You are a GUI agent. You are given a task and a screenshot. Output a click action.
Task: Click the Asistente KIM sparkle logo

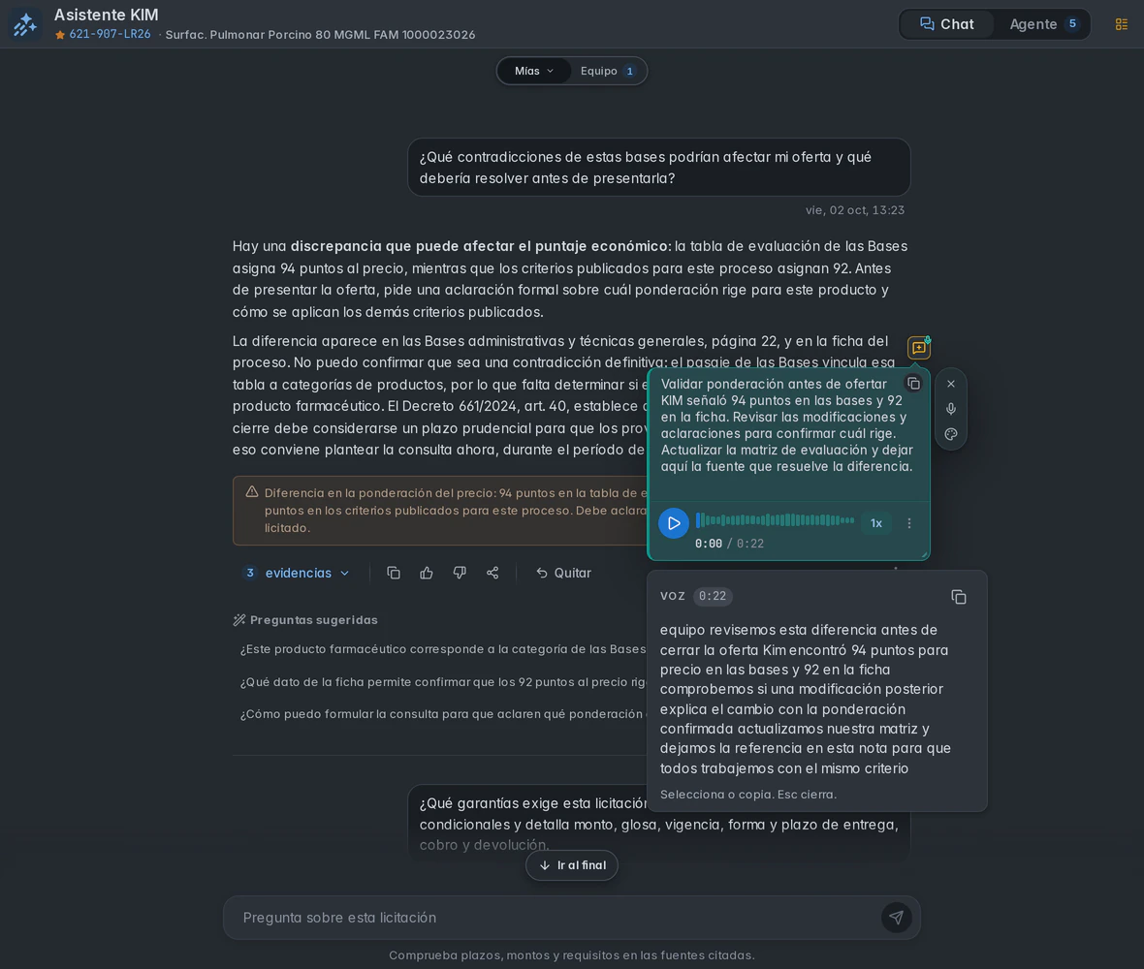click(x=25, y=24)
